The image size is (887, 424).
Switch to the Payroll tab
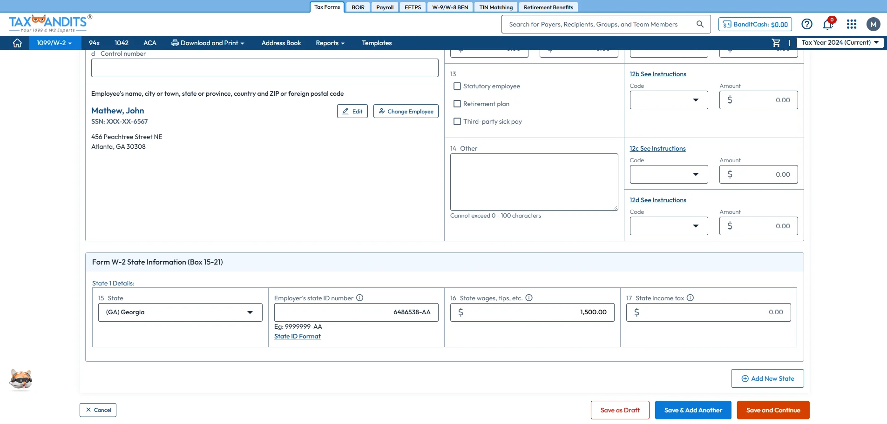[385, 7]
